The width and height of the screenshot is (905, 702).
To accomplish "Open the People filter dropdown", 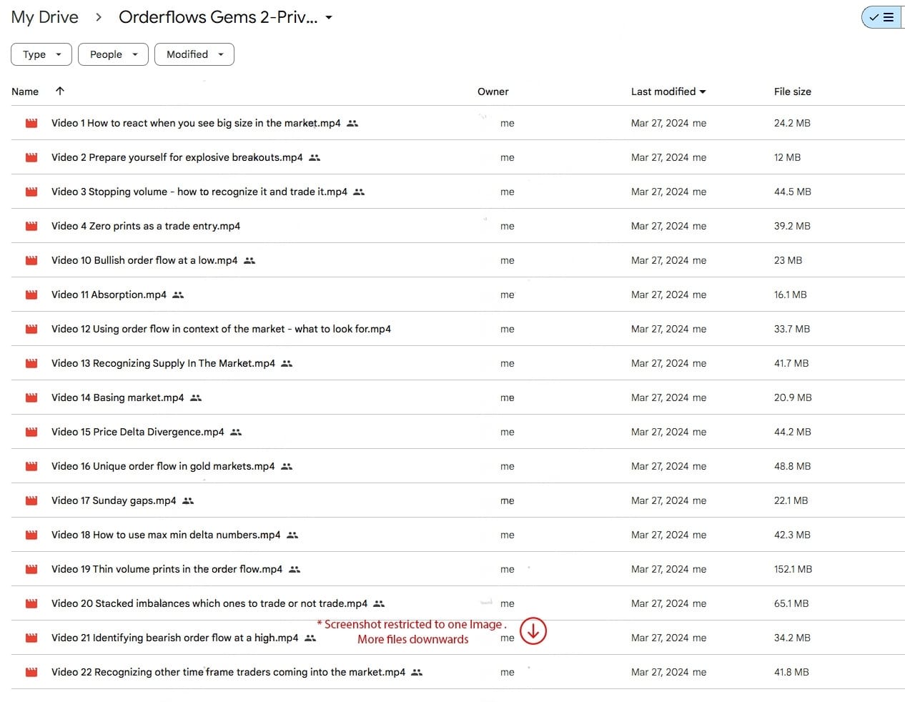I will (113, 54).
